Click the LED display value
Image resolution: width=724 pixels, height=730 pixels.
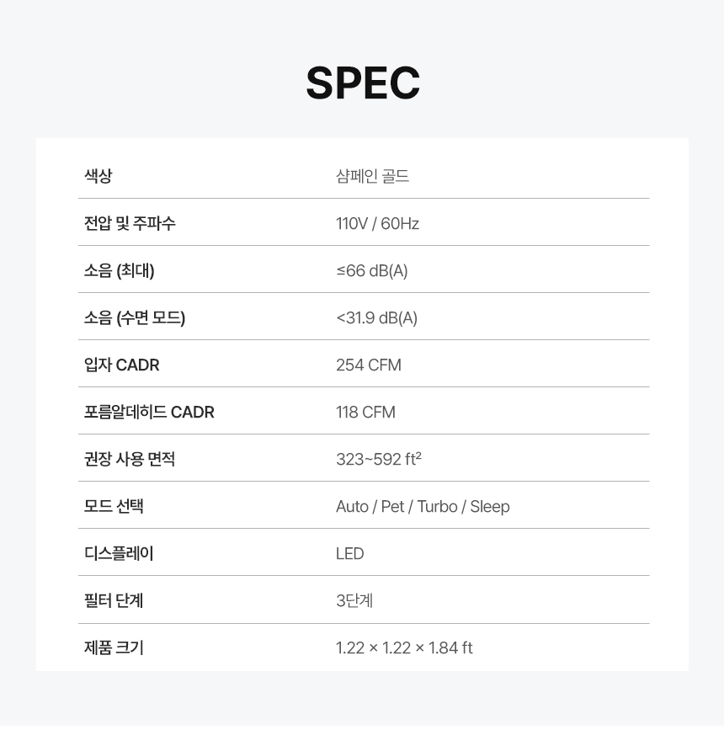349,553
